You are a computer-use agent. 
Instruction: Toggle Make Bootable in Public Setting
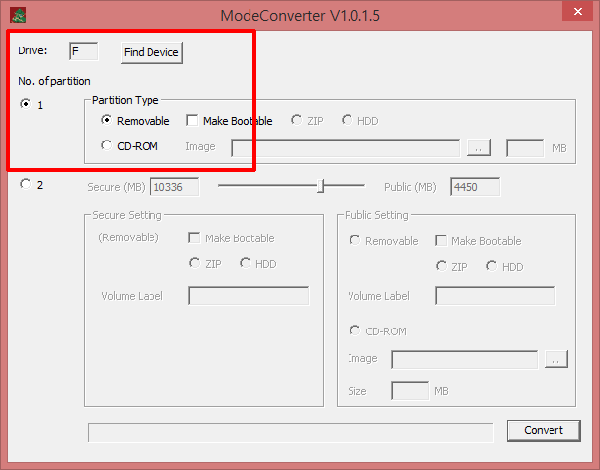pyautogui.click(x=441, y=241)
